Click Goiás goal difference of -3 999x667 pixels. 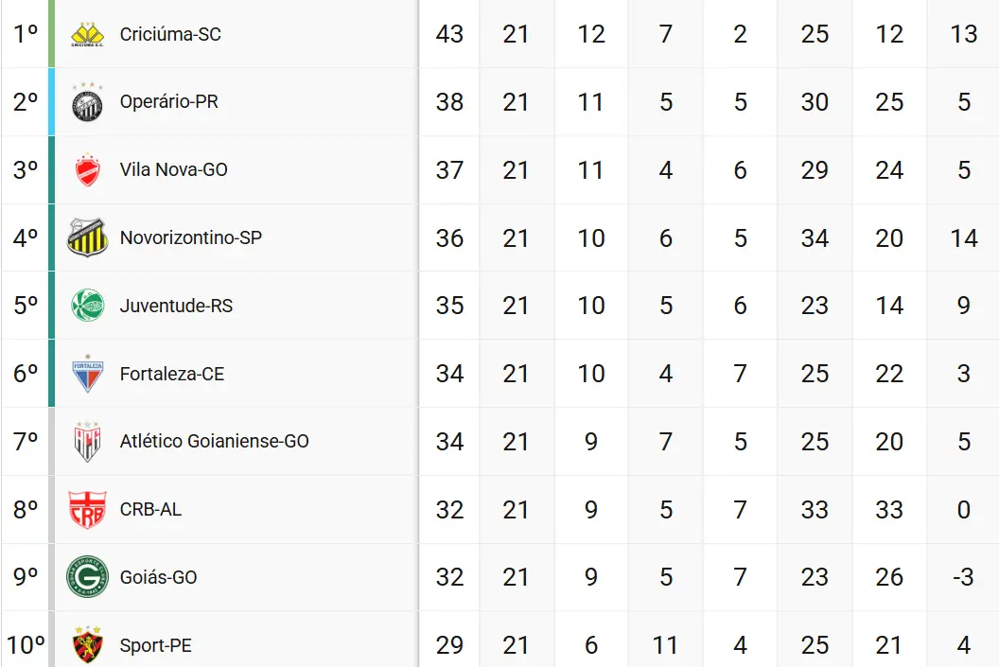pyautogui.click(x=963, y=577)
